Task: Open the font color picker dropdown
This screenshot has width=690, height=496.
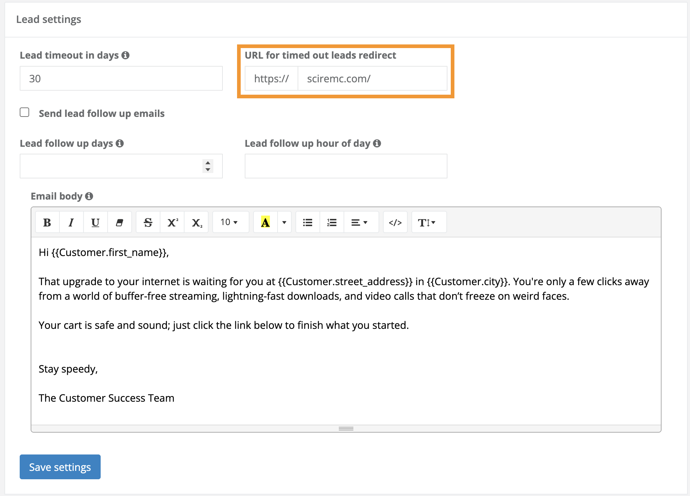Action: pos(284,222)
